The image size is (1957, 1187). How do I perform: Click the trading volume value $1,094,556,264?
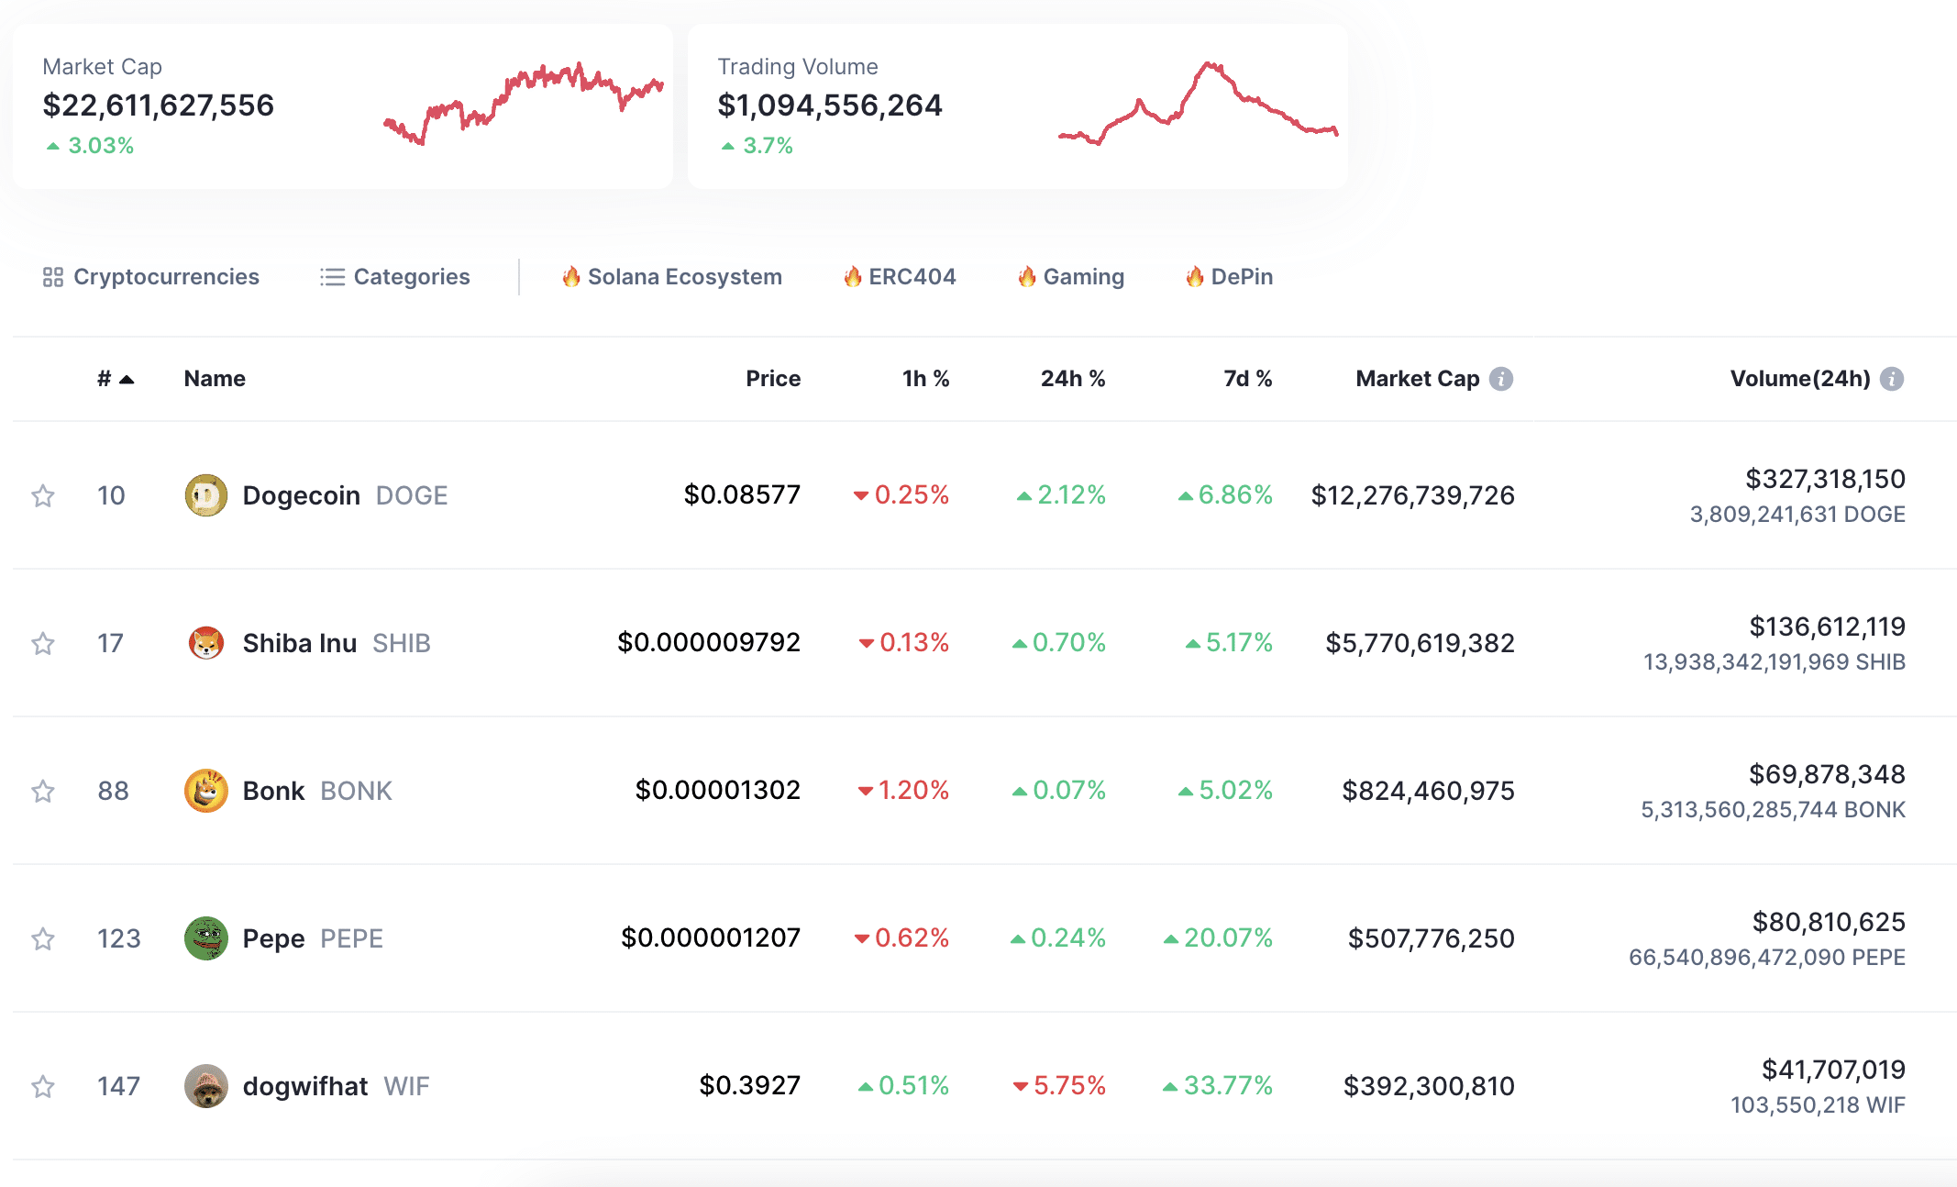tap(830, 105)
